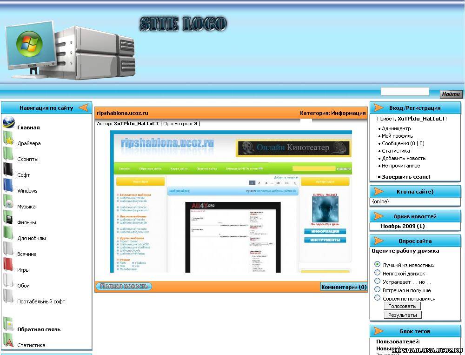Viewport: 465px width, 355px height.
Task: Click the folder icon beside Обратная связь
Action: 8,324
